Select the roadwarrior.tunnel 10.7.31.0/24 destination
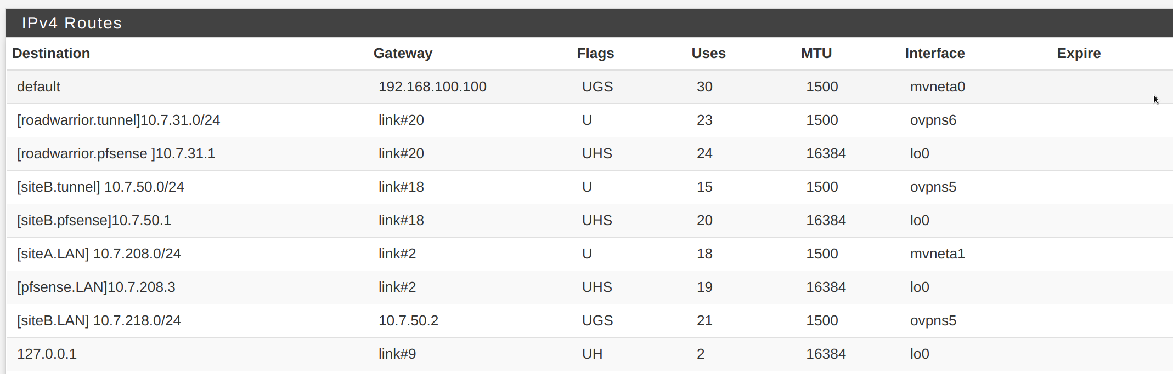 pyautogui.click(x=119, y=120)
